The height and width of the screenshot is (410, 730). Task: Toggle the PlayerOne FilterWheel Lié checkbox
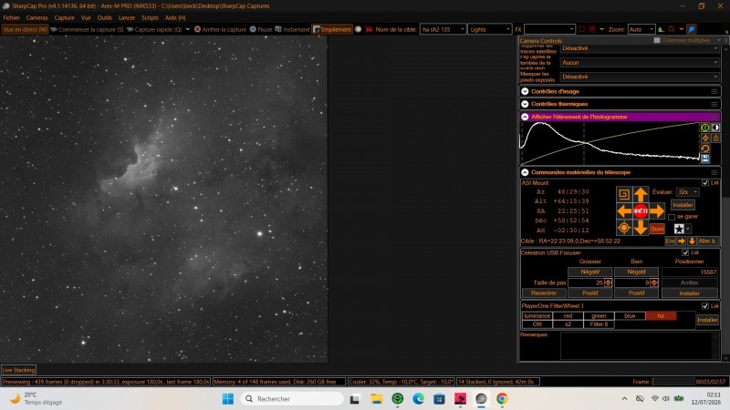coord(704,306)
